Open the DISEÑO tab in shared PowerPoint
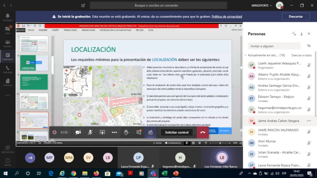The height and width of the screenshot is (178, 317). point(55,30)
